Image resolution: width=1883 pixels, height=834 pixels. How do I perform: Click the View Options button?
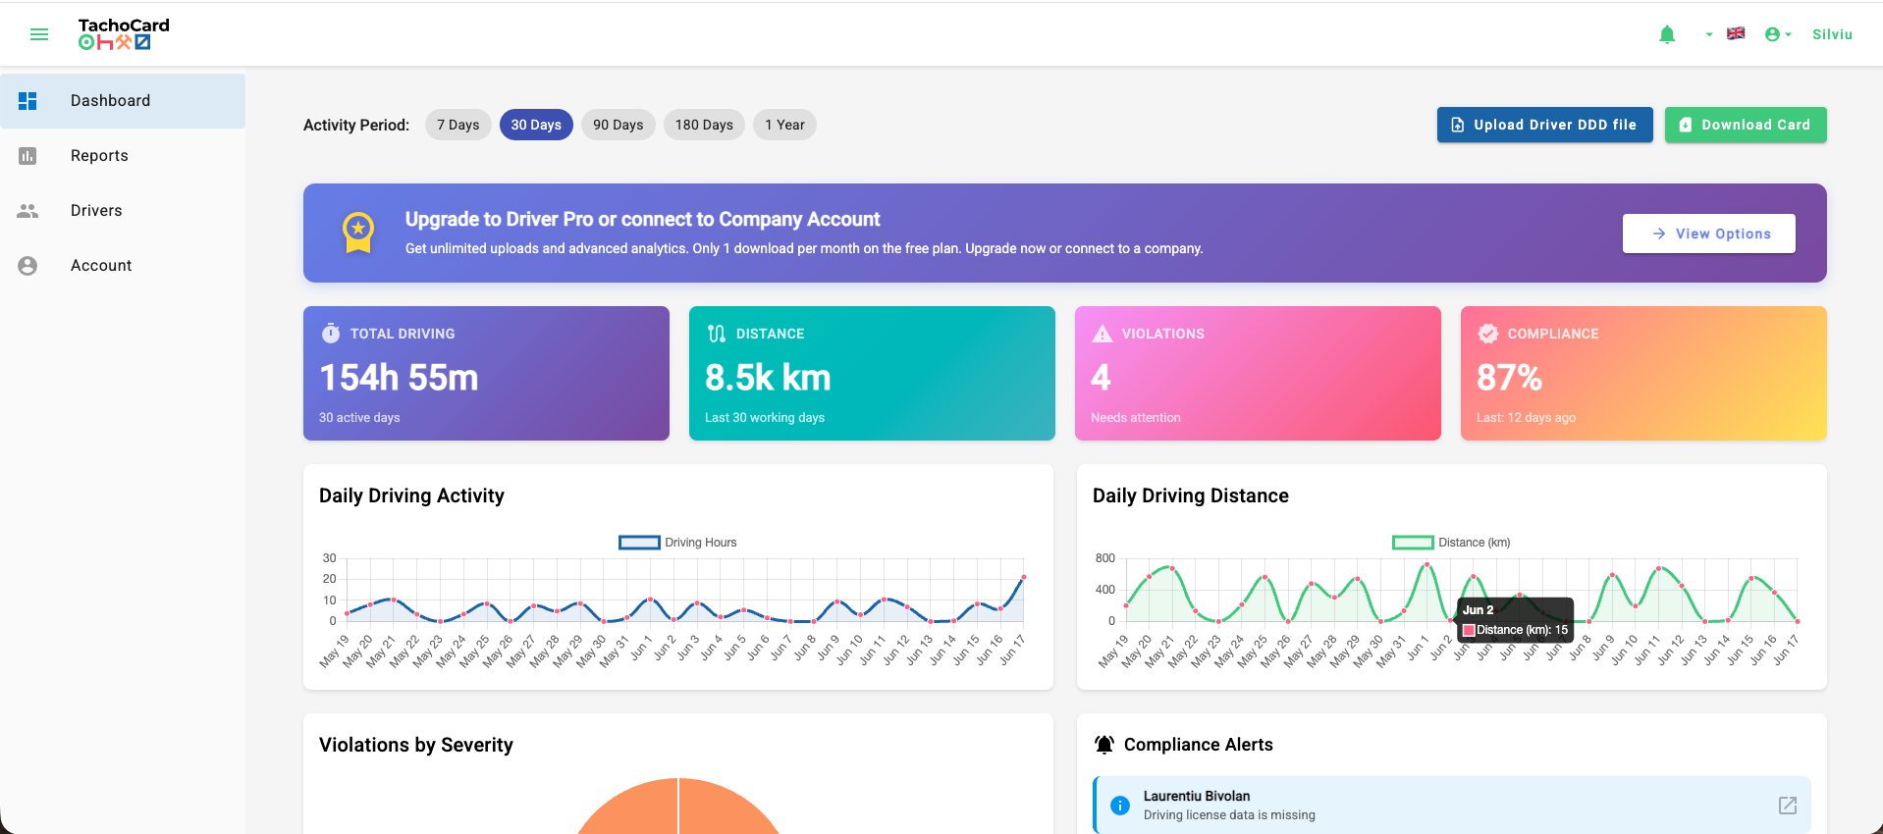click(1709, 234)
